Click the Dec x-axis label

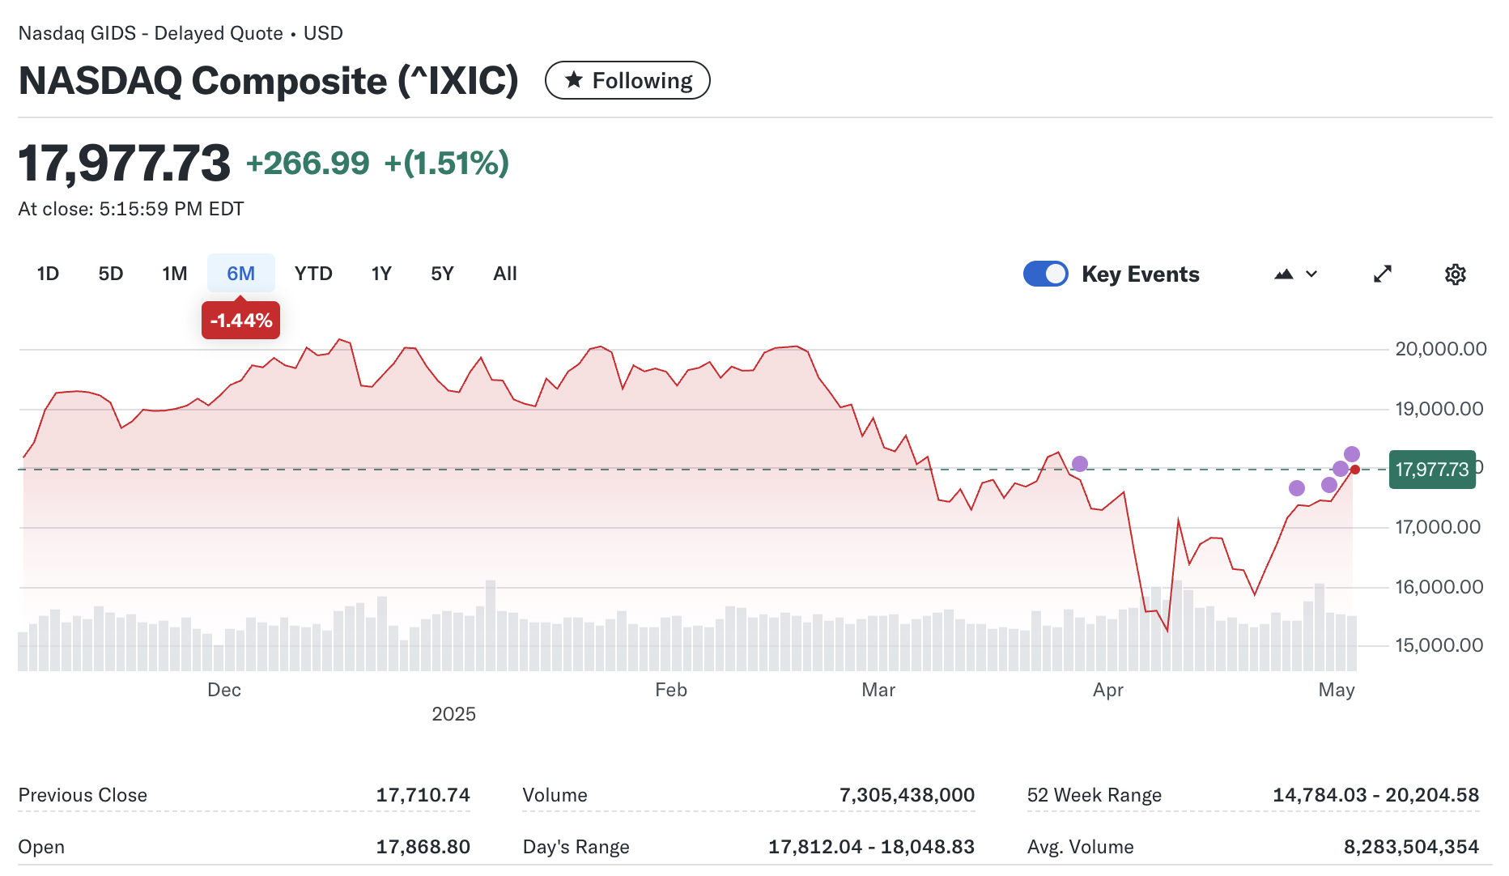224,690
